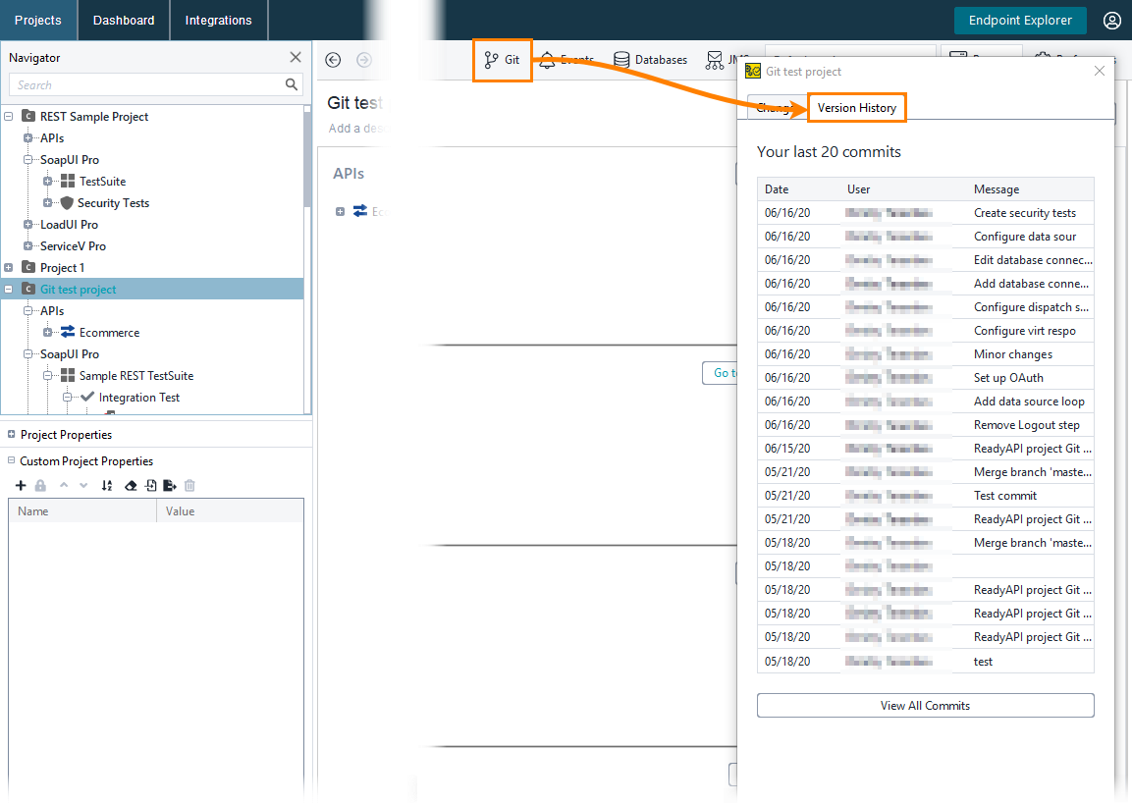
Task: Click the Name column header in properties
Action: click(82, 511)
